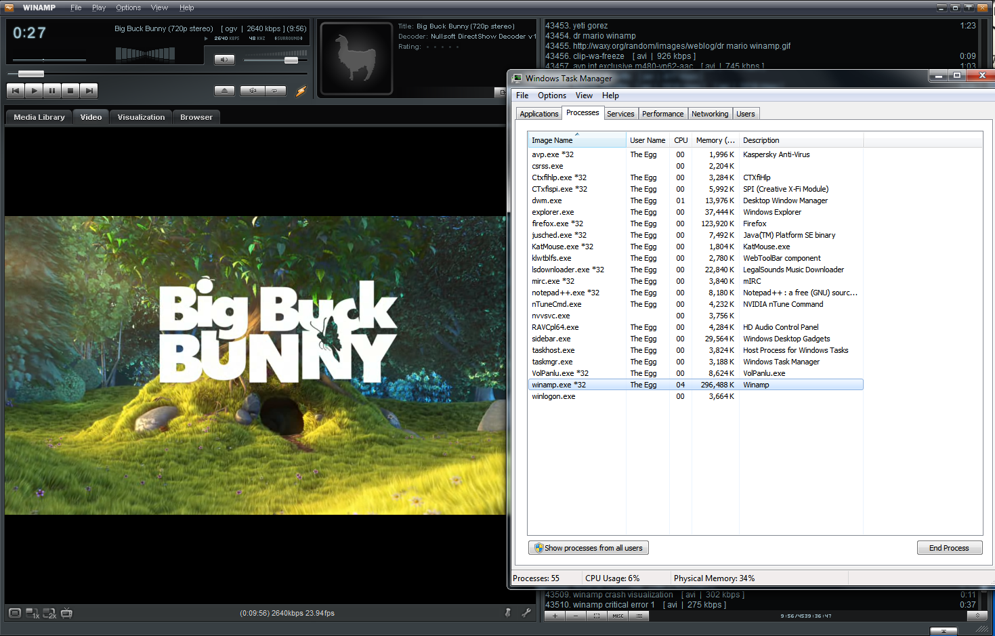Sort processes by User Name column

(648, 140)
